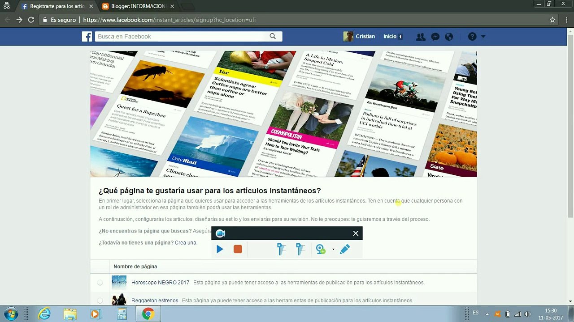Select the Reggaeton estrenos radio button
Viewport: 574px width, 322px height.
coord(100,301)
